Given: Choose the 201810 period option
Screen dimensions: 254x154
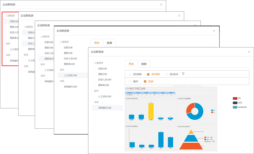Looking at the screenshot, I should pos(166,74).
